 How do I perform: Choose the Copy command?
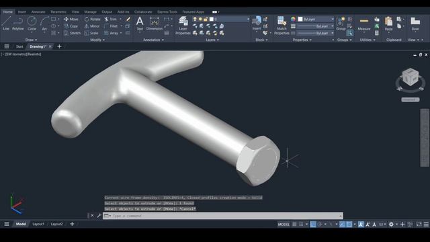[x=71, y=26]
